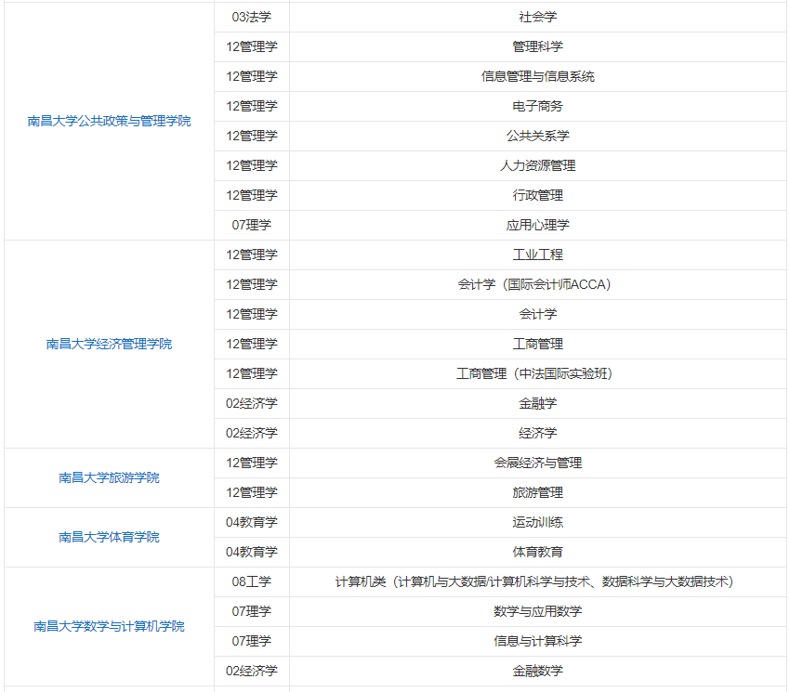Click 12管理学 in the 公共关系学 row
This screenshot has height=692, width=790.
[x=252, y=136]
